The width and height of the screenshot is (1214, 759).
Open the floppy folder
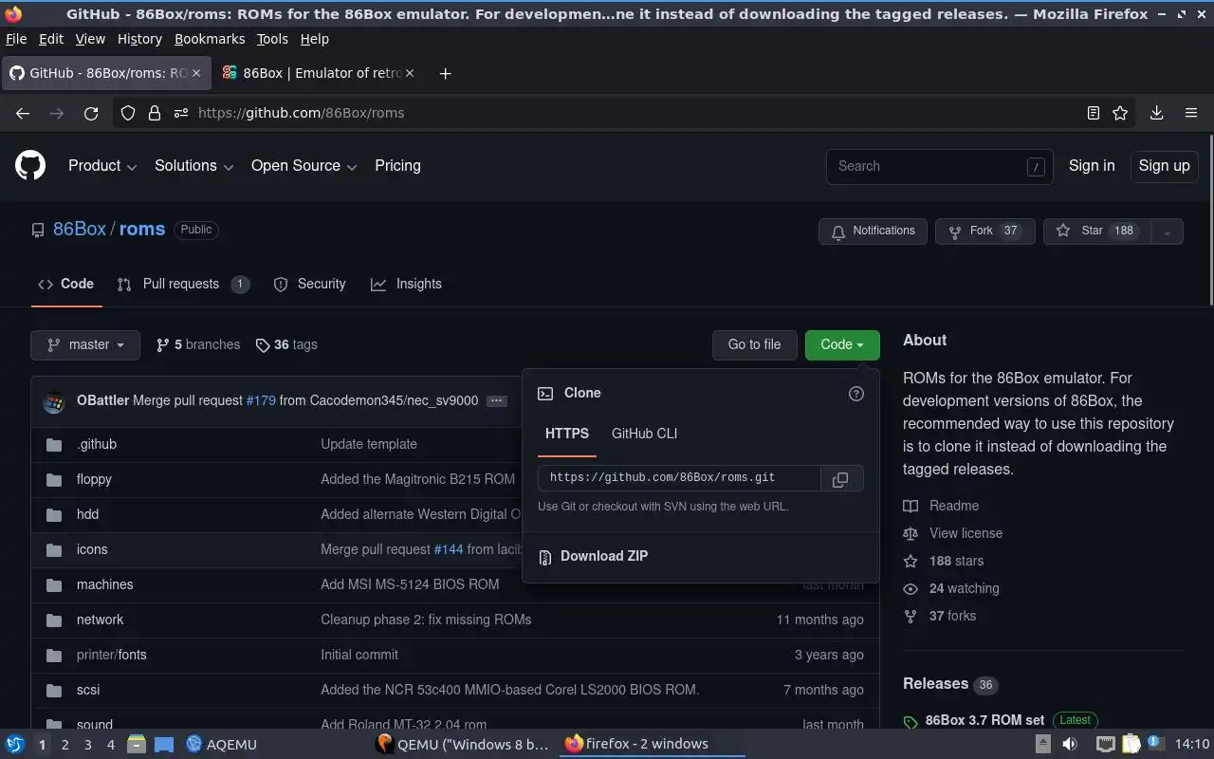click(x=94, y=479)
